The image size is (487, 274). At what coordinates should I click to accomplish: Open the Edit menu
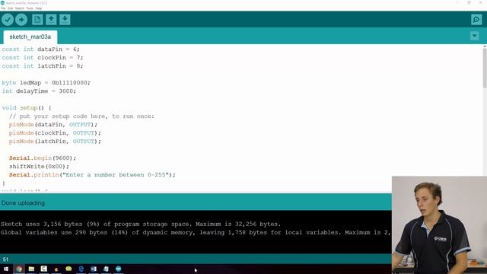(10, 8)
